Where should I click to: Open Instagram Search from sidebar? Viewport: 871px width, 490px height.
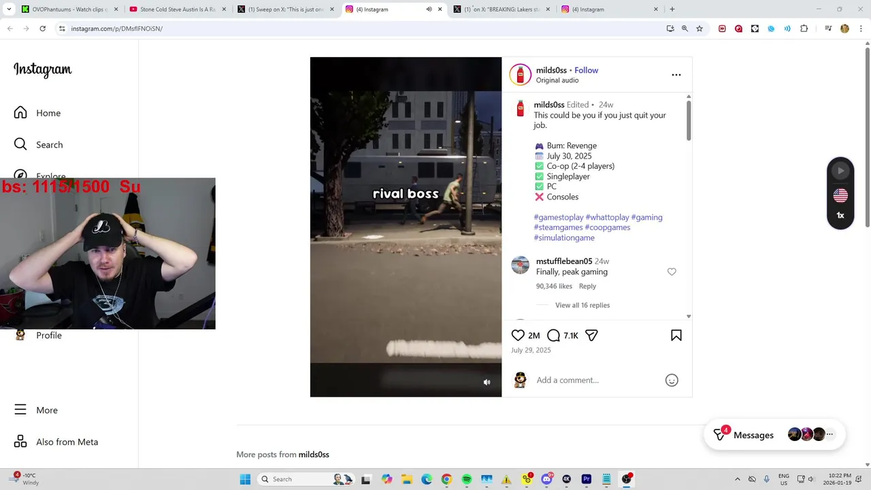tap(39, 144)
